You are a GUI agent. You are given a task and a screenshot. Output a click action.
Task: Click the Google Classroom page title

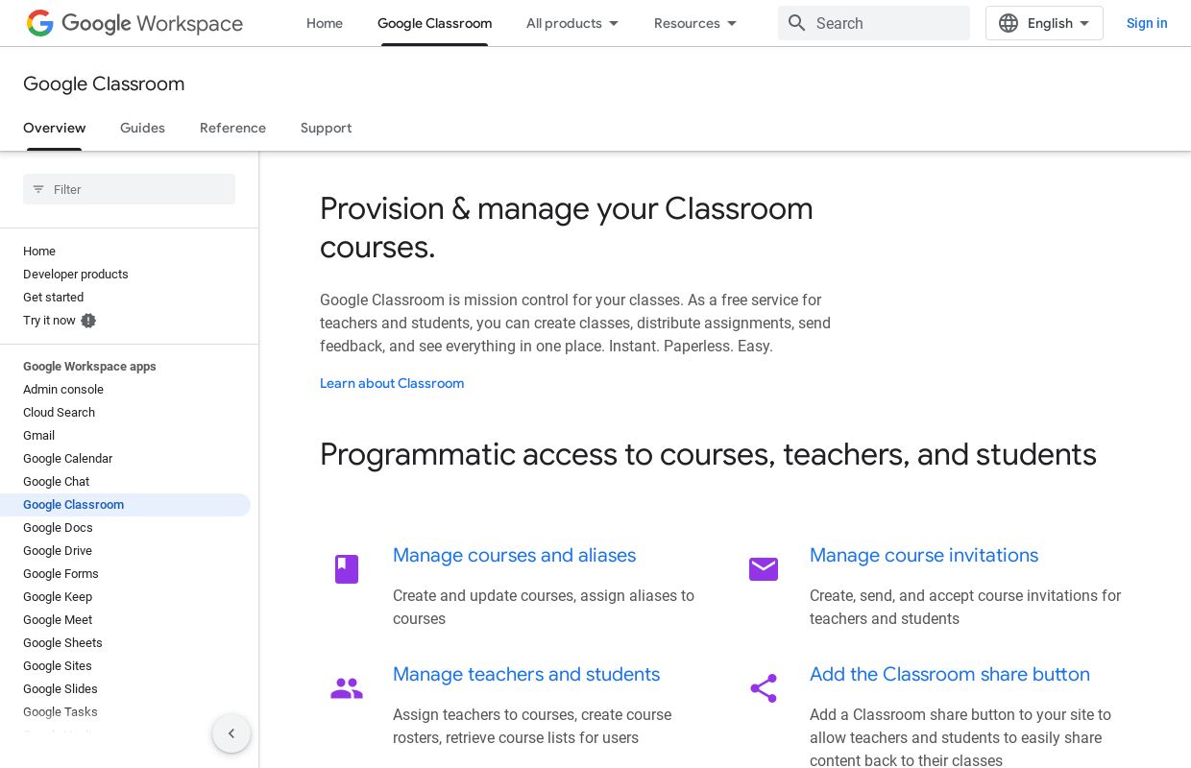coord(104,84)
